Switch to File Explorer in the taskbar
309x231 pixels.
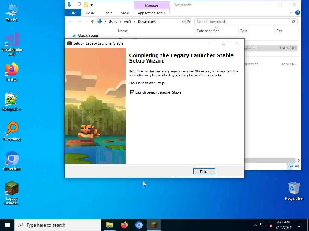coord(109,225)
